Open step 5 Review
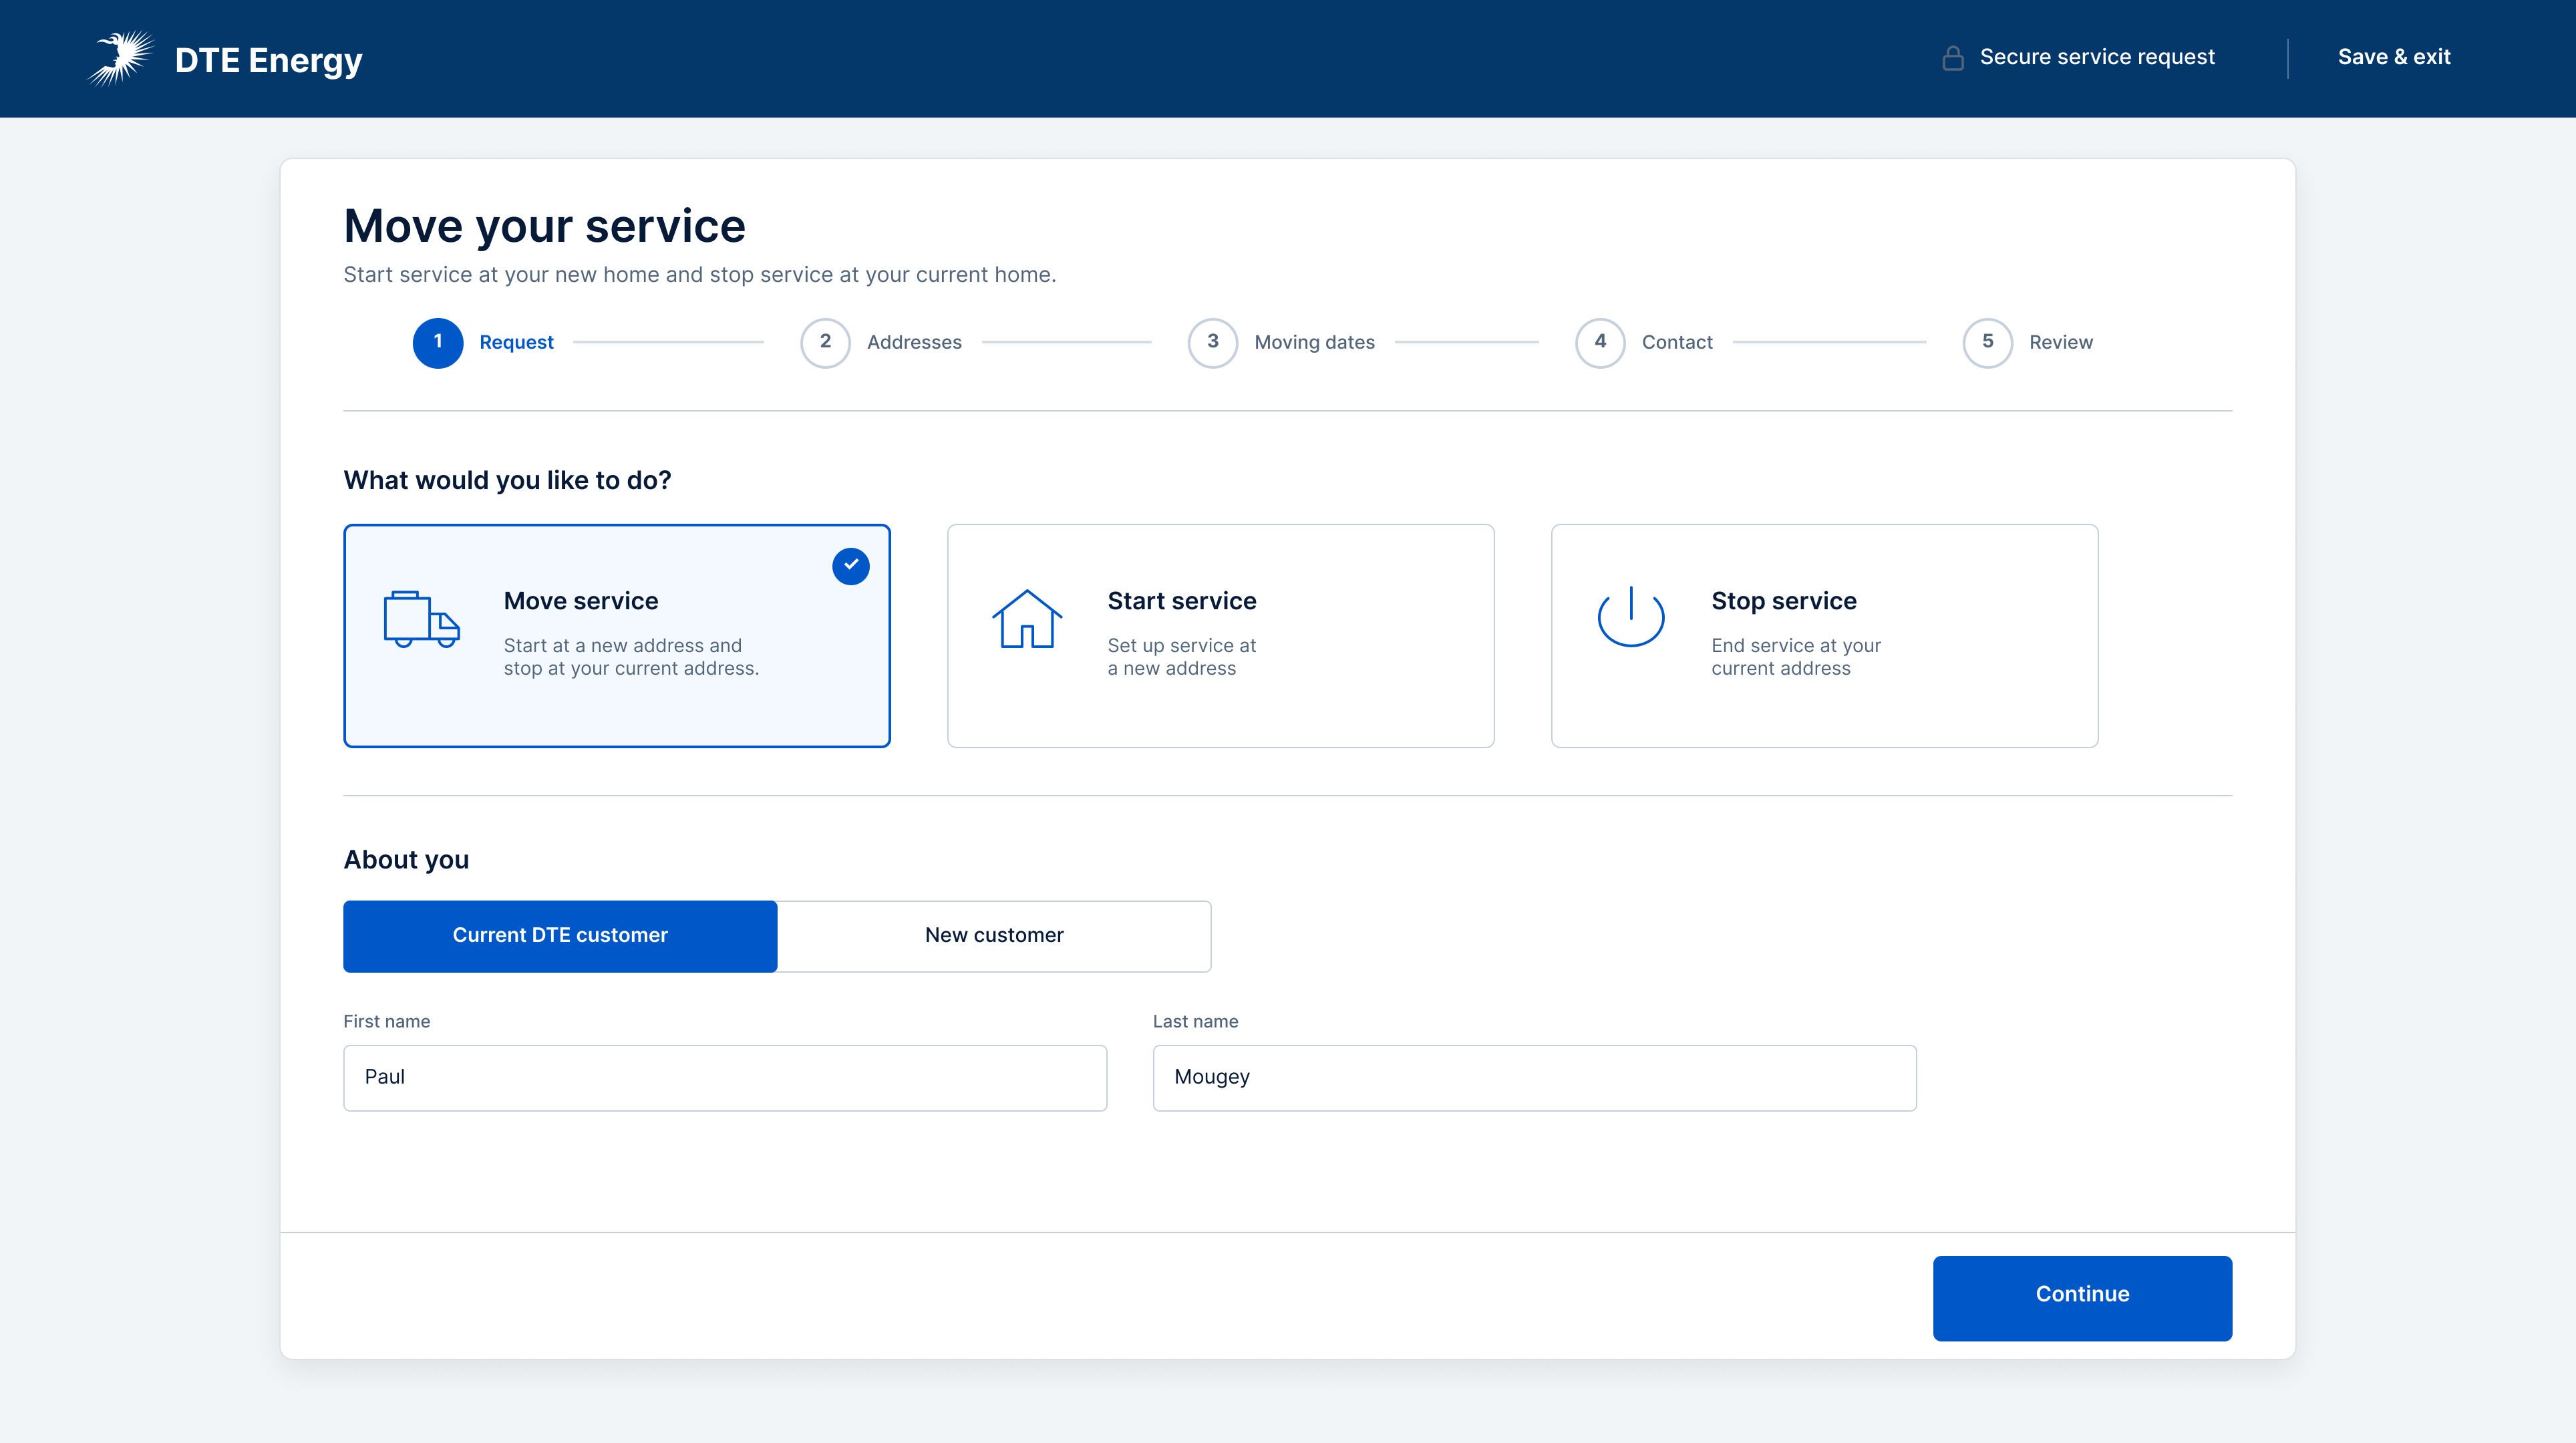The image size is (2576, 1443). pos(2028,343)
